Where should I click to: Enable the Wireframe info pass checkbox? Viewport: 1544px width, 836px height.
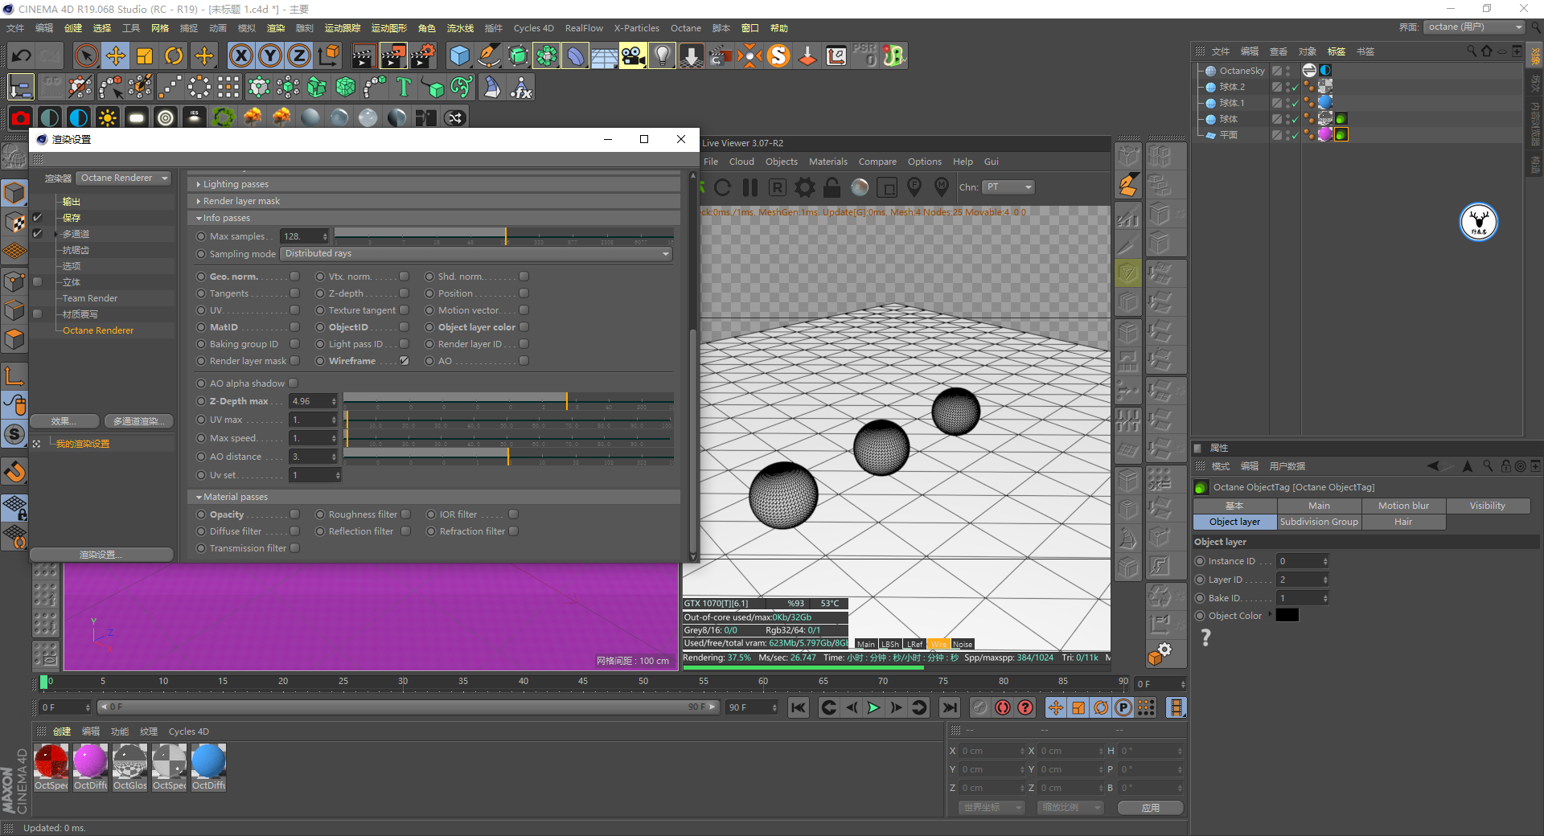(x=404, y=361)
